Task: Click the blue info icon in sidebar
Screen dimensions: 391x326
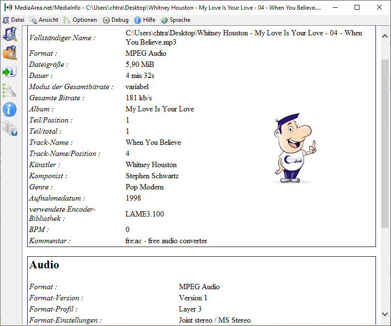Action: click(x=10, y=109)
